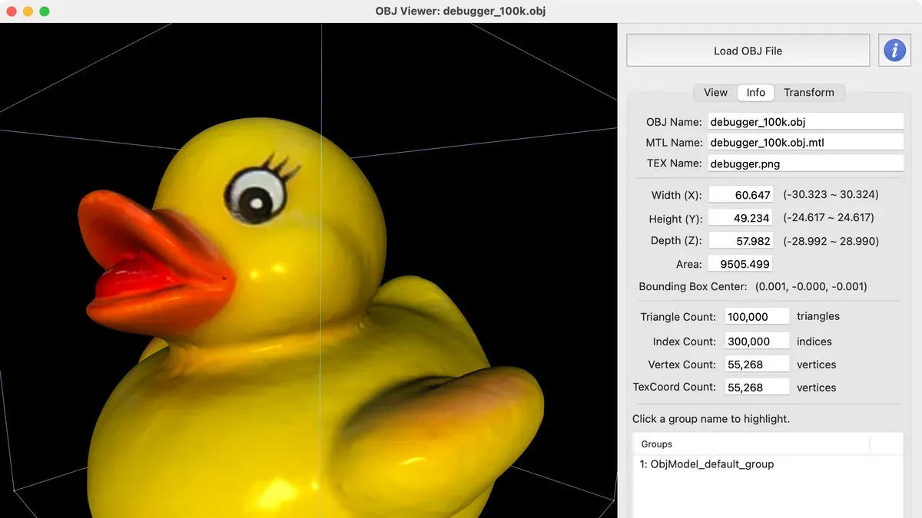Click the OBJ Name field
The height and width of the screenshot is (518, 922).
(805, 121)
